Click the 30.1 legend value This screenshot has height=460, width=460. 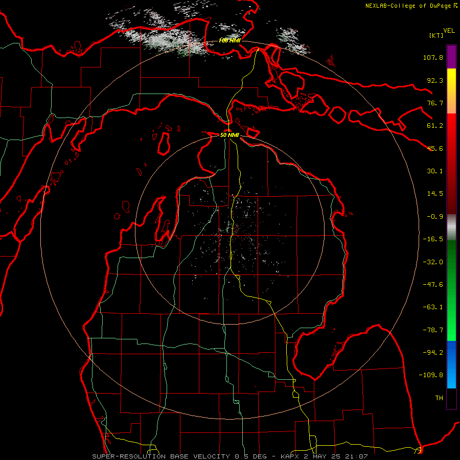pos(435,171)
